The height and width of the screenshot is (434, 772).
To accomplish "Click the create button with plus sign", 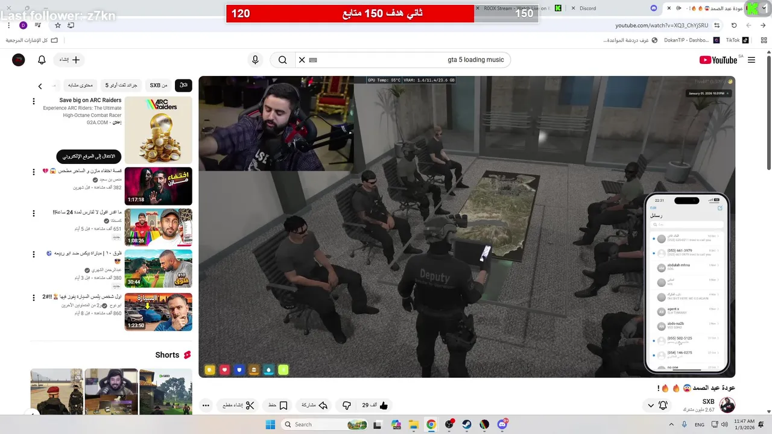I will (x=69, y=60).
